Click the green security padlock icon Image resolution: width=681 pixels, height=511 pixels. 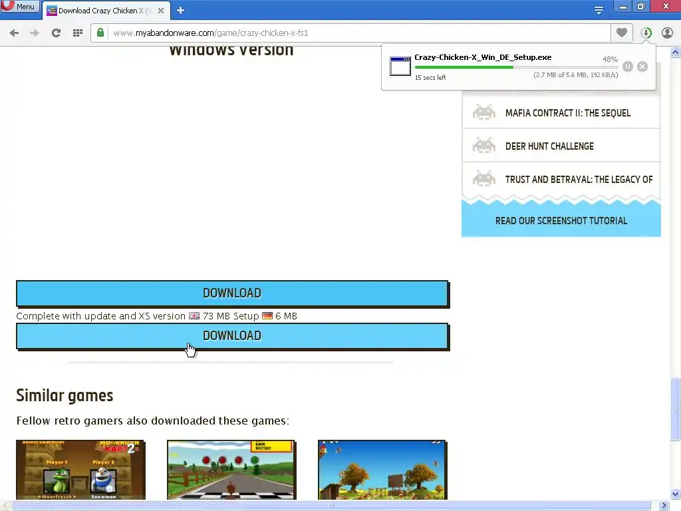coord(100,33)
